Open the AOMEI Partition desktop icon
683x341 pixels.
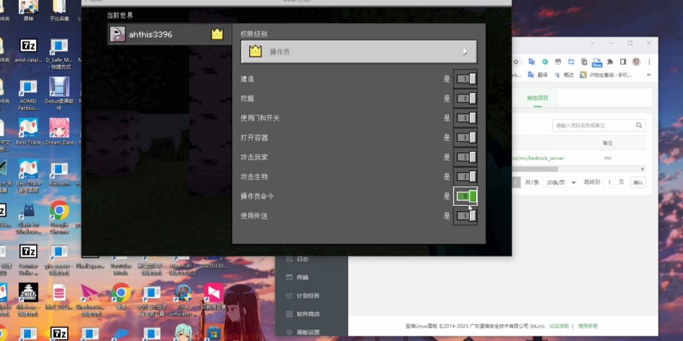pos(28,93)
